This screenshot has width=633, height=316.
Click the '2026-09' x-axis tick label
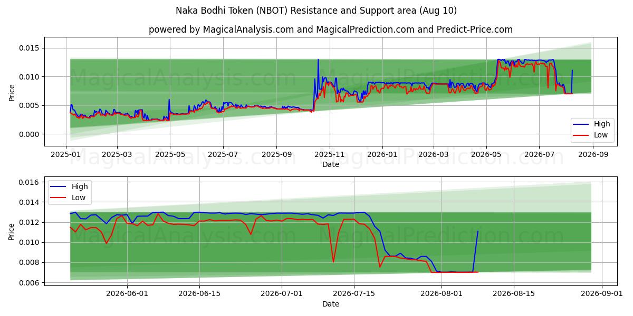pyautogui.click(x=593, y=155)
